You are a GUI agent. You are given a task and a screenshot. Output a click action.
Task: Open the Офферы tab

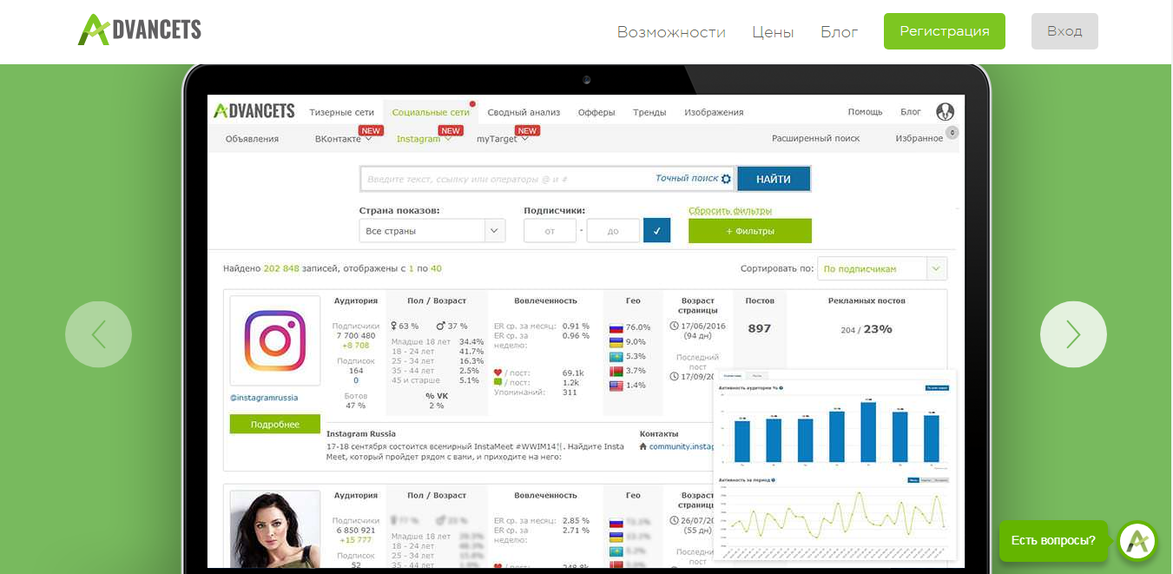click(596, 112)
